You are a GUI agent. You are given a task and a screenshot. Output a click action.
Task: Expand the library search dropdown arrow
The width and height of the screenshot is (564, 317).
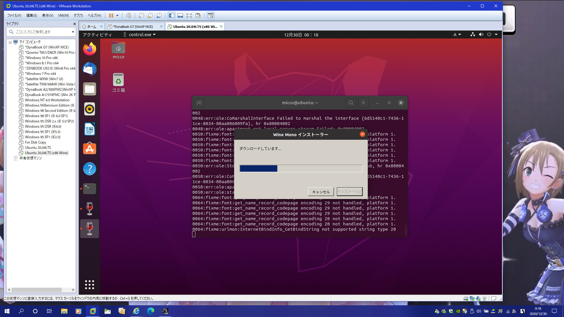73,32
